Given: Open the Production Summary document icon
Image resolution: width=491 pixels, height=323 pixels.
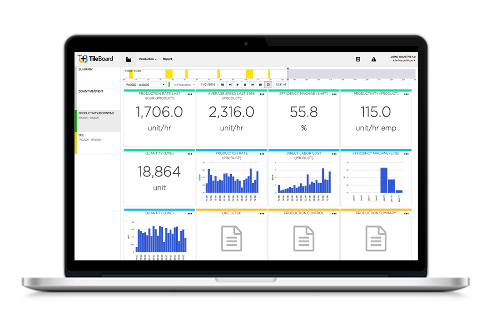Looking at the screenshot, I should pyautogui.click(x=376, y=239).
